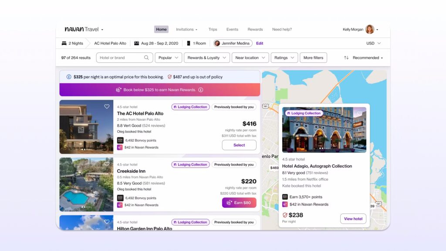Toggle the heart icon on Creekside Inn
The image size is (446, 251).
pyautogui.click(x=107, y=164)
